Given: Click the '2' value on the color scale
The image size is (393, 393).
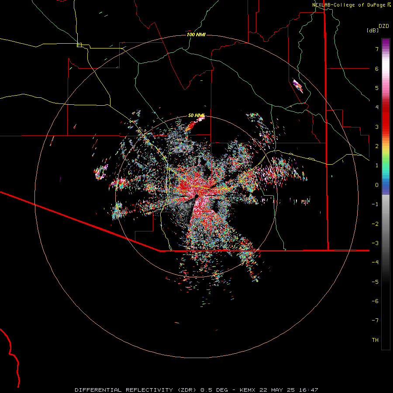Looking at the screenshot, I should [377, 146].
